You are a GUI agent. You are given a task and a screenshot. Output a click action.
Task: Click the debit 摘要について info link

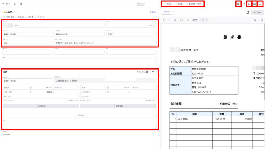coord(8,100)
